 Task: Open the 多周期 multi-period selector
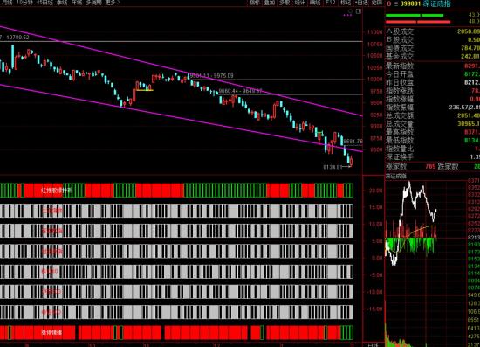click(94, 3)
